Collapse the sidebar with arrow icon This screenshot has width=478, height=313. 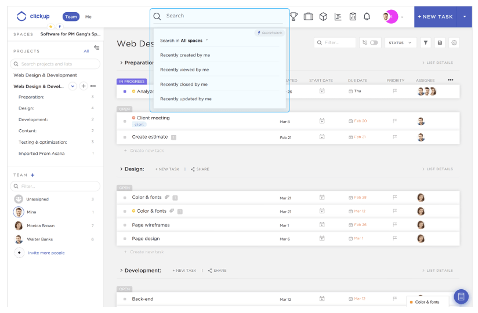[96, 48]
